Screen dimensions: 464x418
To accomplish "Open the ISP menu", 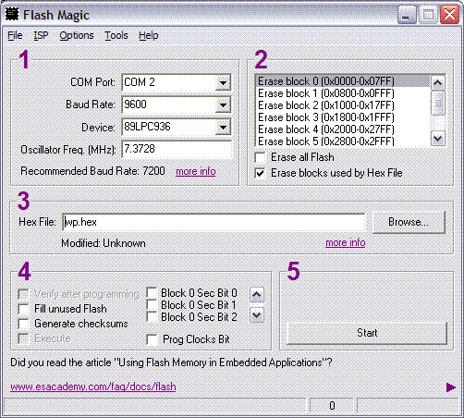I will click(41, 35).
